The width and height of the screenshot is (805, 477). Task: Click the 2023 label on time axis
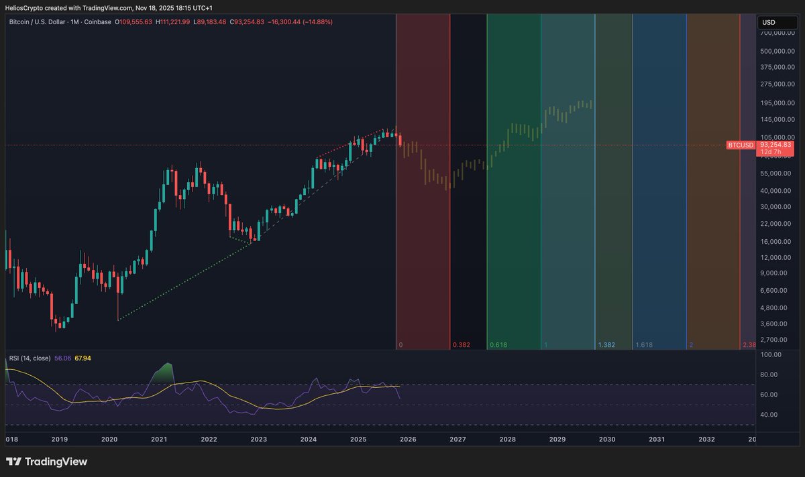point(258,439)
